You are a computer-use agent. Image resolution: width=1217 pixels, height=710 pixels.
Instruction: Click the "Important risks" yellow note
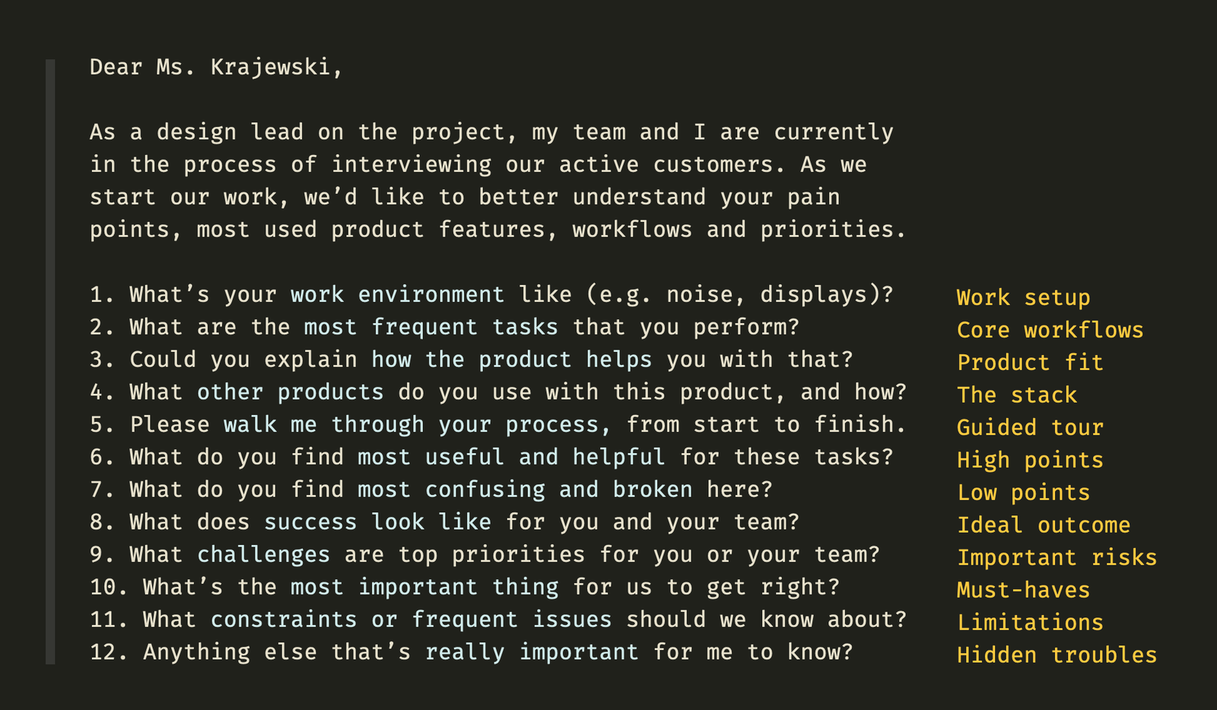click(x=1057, y=558)
